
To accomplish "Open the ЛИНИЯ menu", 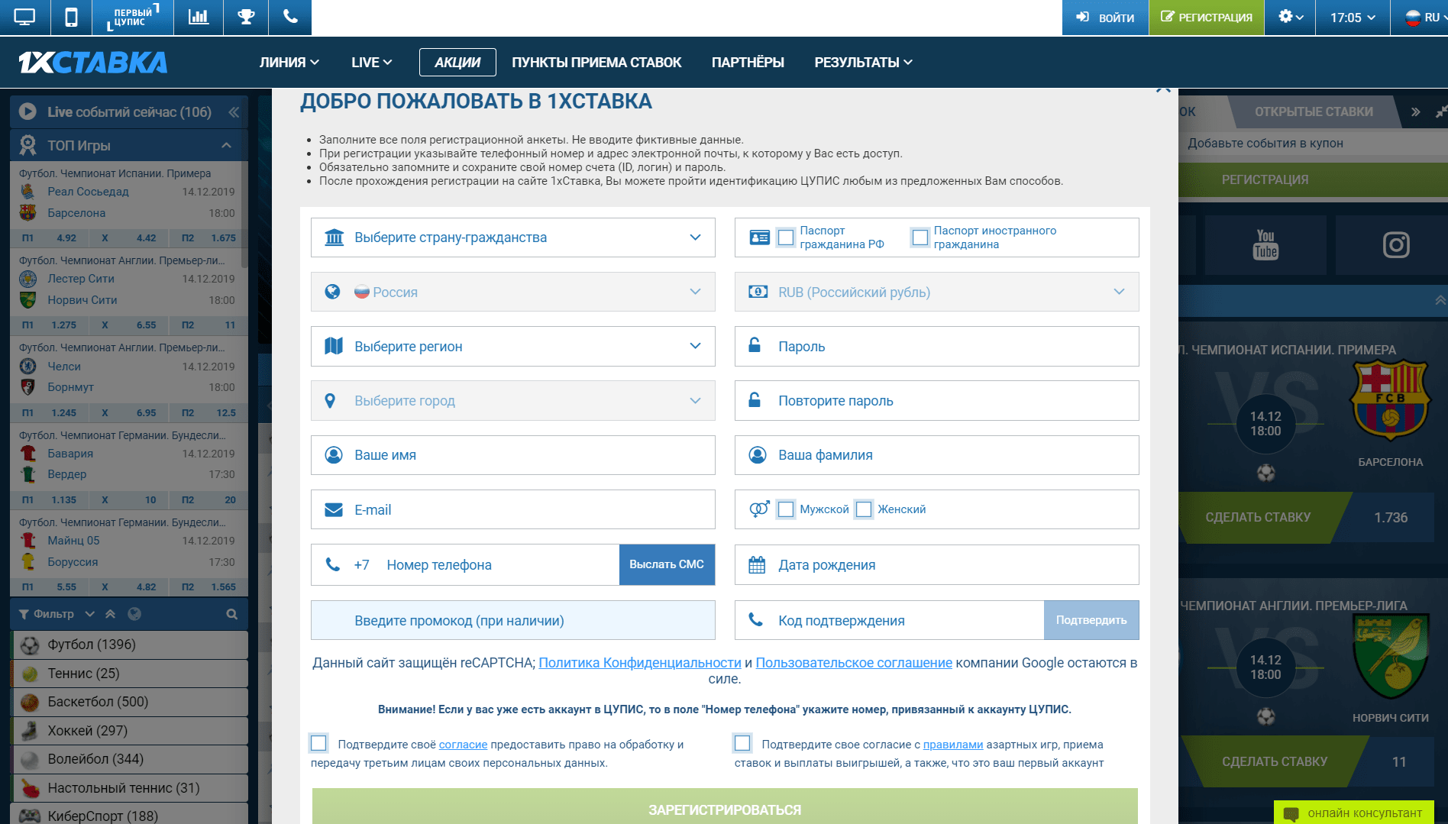I will pyautogui.click(x=289, y=63).
